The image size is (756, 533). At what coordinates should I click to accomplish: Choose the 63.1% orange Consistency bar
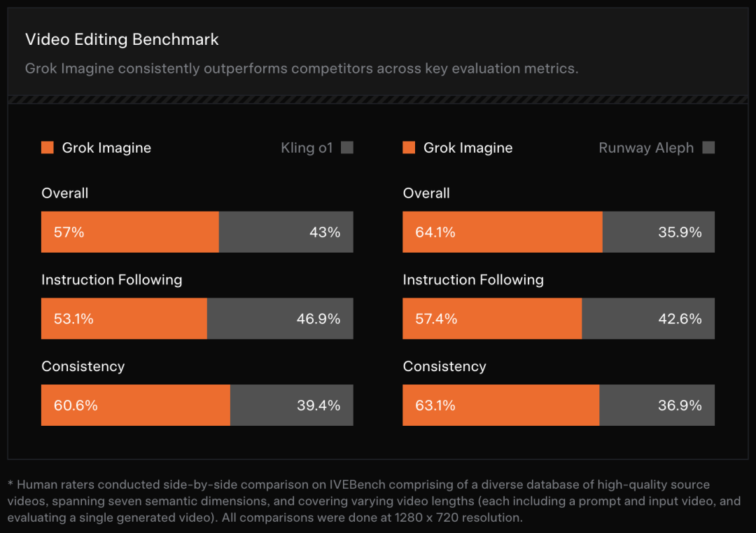(x=501, y=406)
